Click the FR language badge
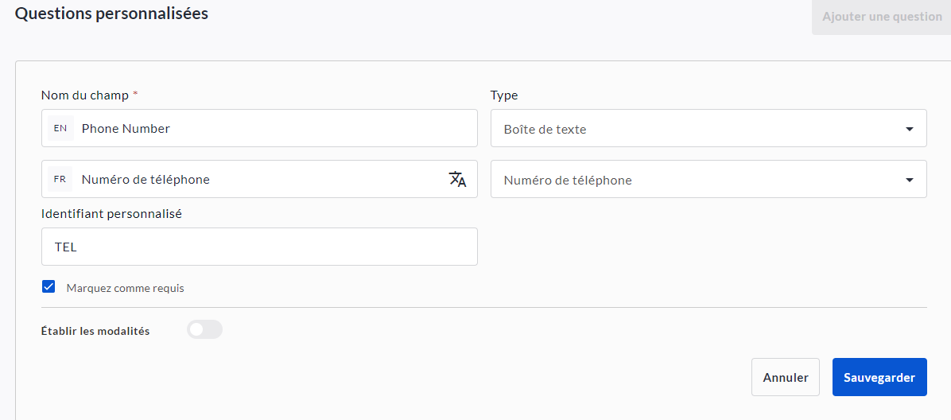951x420 pixels. tap(60, 179)
